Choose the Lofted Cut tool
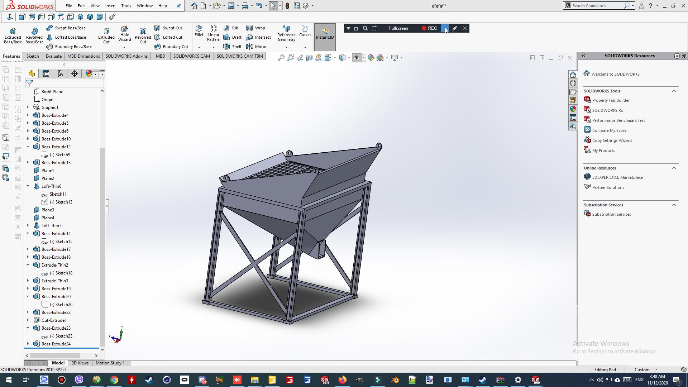Image resolution: width=688 pixels, height=387 pixels. [x=168, y=37]
